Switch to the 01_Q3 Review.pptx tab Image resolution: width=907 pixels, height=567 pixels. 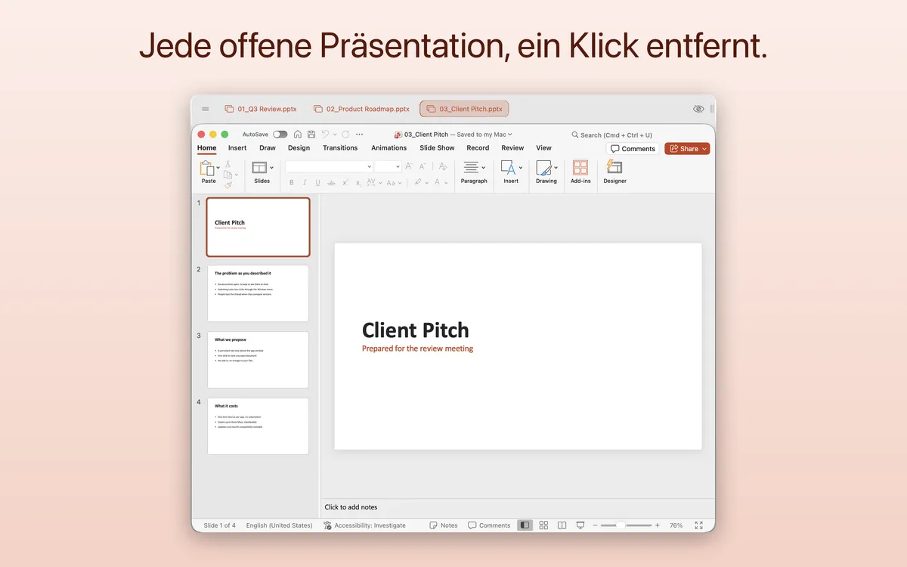click(x=261, y=109)
